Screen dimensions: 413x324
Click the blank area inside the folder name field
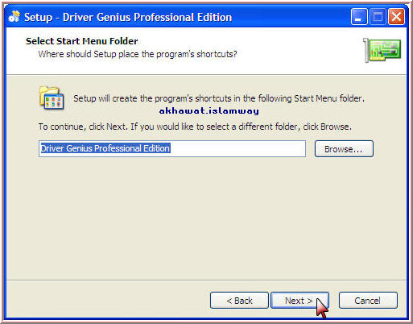(237, 148)
